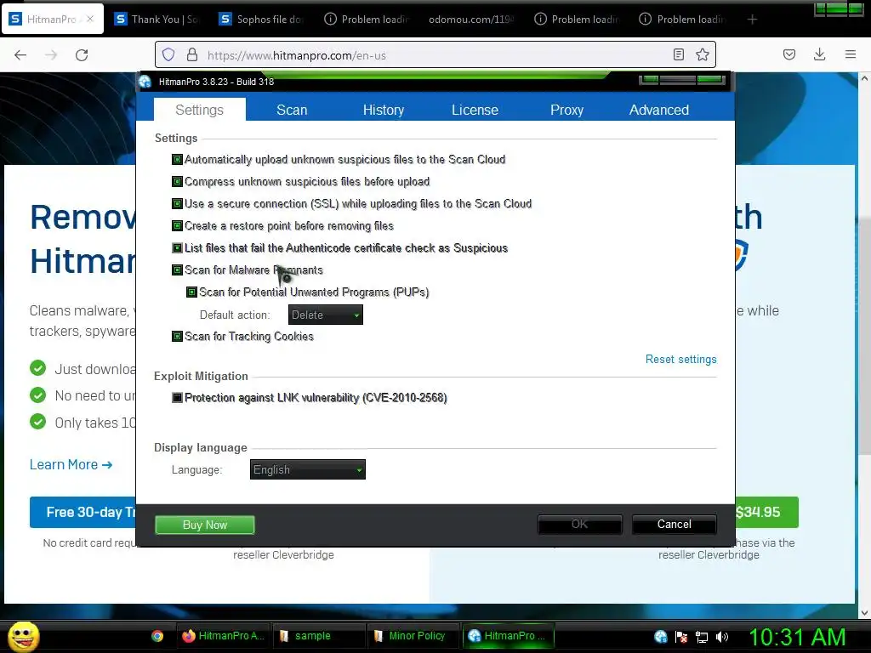The image size is (871, 653).
Task: Click the HitmanPro tray icon
Action: point(660,636)
